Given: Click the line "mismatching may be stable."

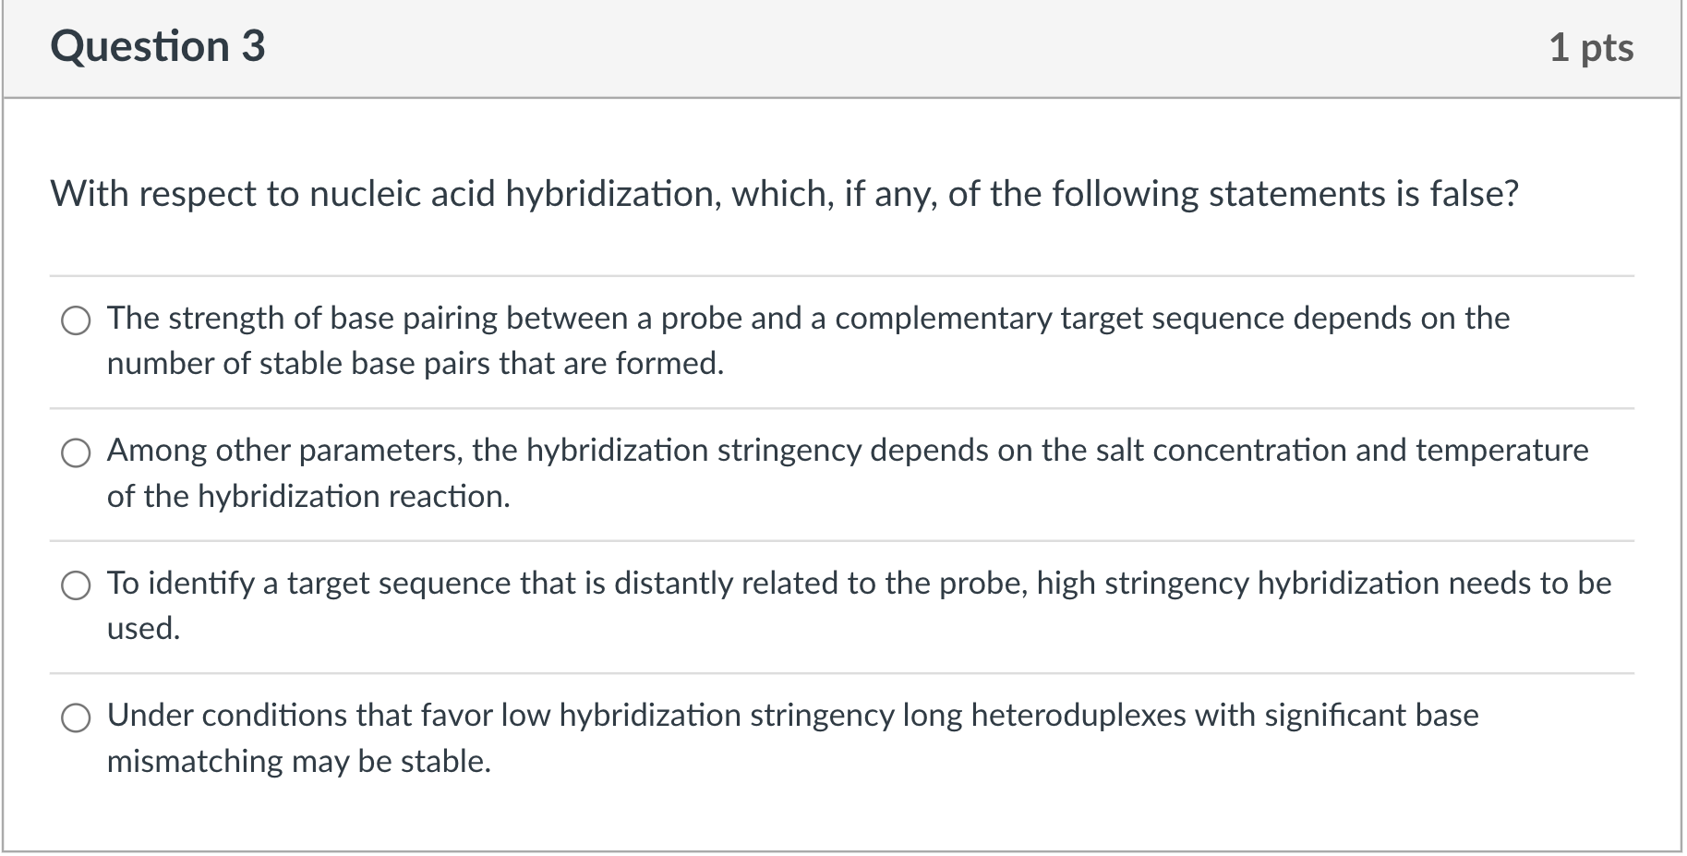Looking at the screenshot, I should [x=299, y=762].
